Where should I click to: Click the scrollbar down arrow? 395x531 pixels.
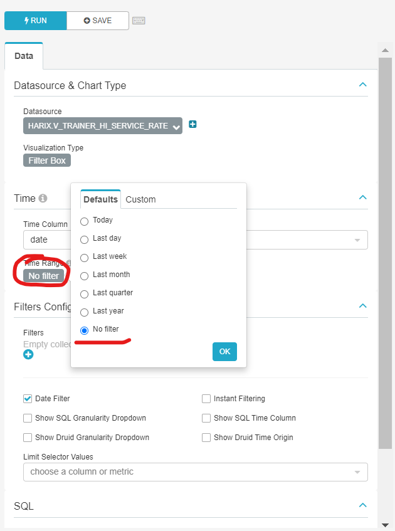(x=386, y=525)
